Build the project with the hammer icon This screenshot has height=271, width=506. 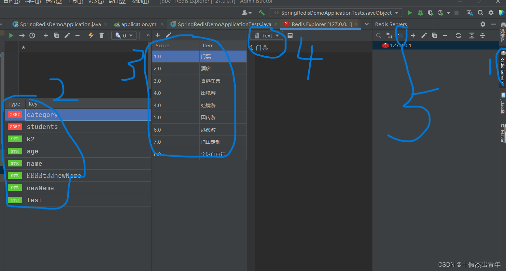coord(261,13)
